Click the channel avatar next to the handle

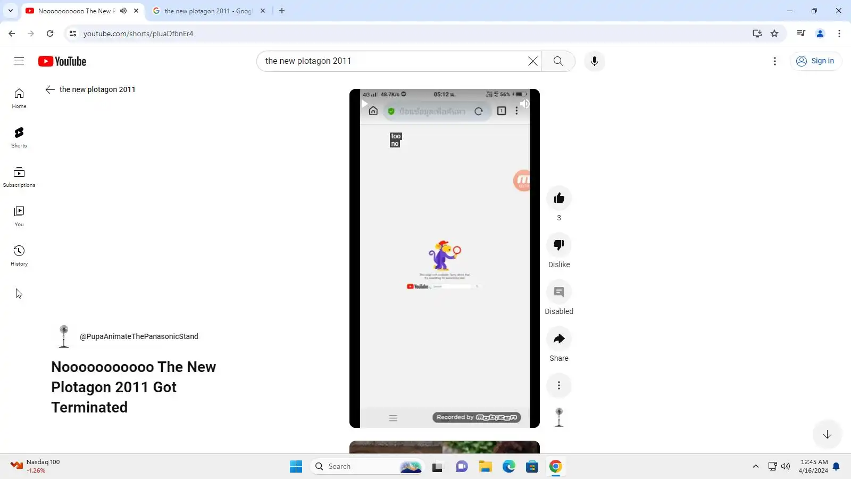(x=64, y=336)
